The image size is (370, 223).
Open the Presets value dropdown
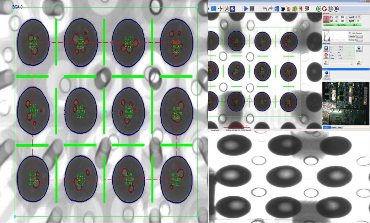tap(359, 36)
